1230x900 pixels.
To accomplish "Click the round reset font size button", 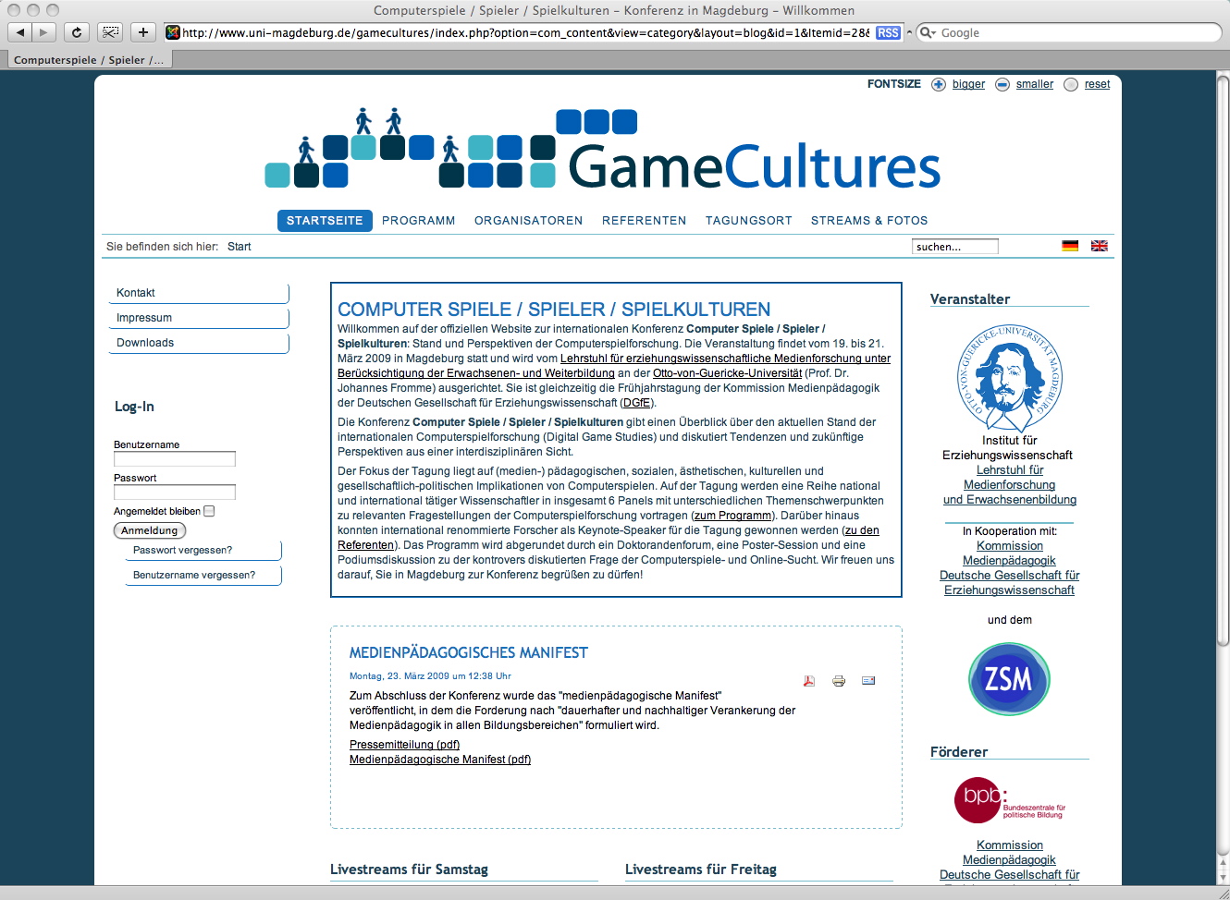I will (x=1071, y=84).
